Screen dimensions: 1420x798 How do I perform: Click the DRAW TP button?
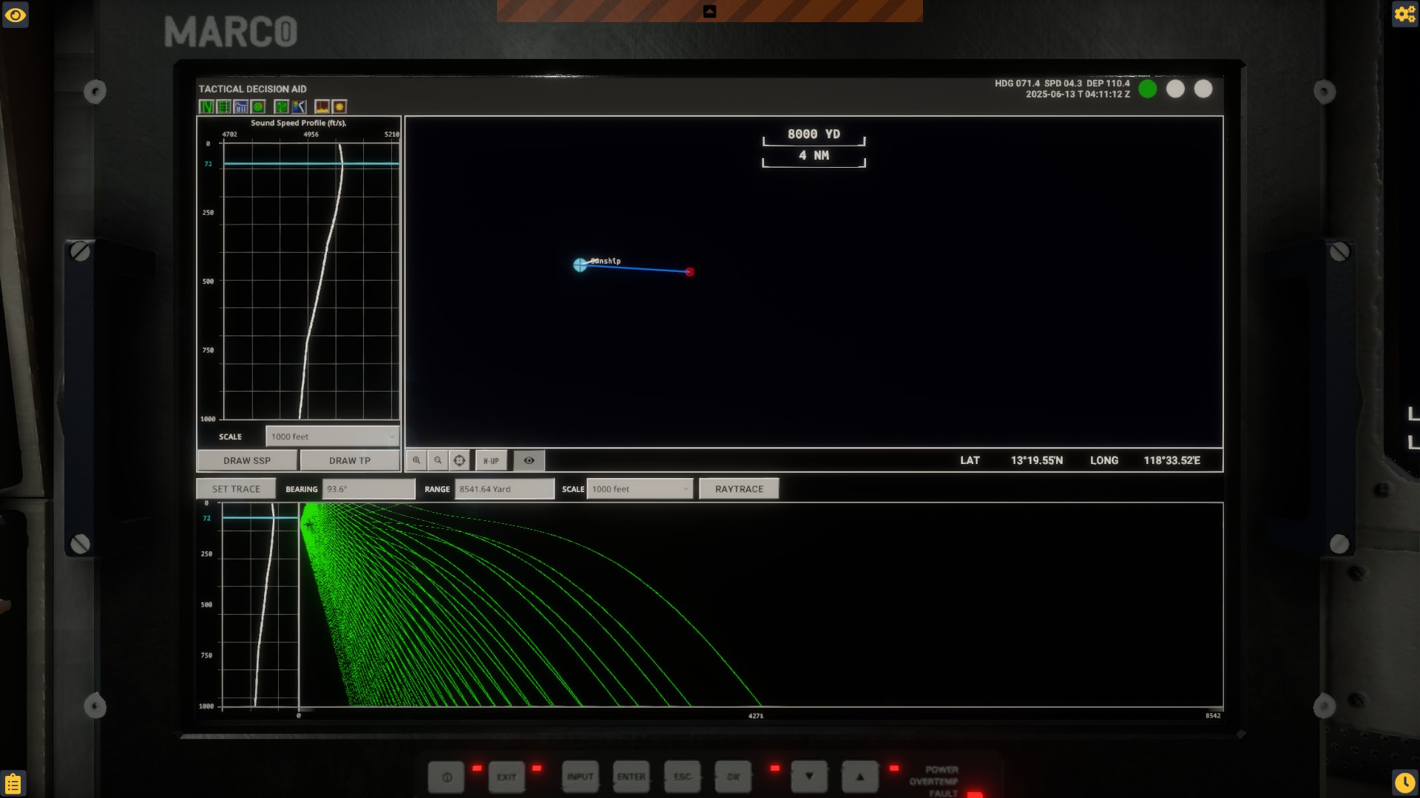350,460
